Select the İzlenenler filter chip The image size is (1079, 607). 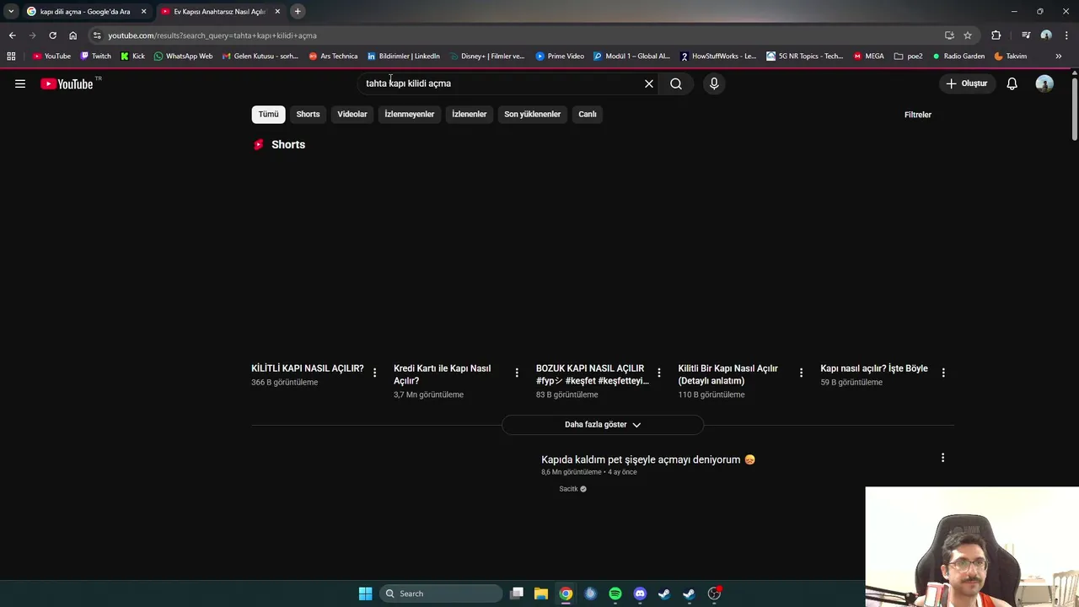470,114
